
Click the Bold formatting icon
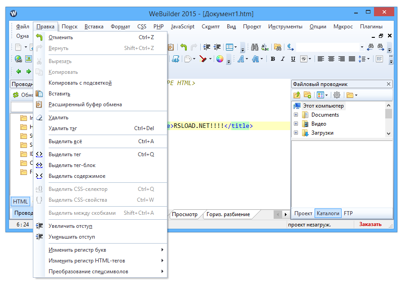[273, 59]
